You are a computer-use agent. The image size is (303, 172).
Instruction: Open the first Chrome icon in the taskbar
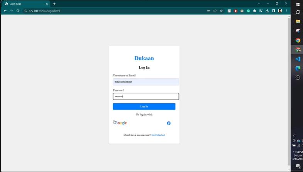tap(298, 40)
